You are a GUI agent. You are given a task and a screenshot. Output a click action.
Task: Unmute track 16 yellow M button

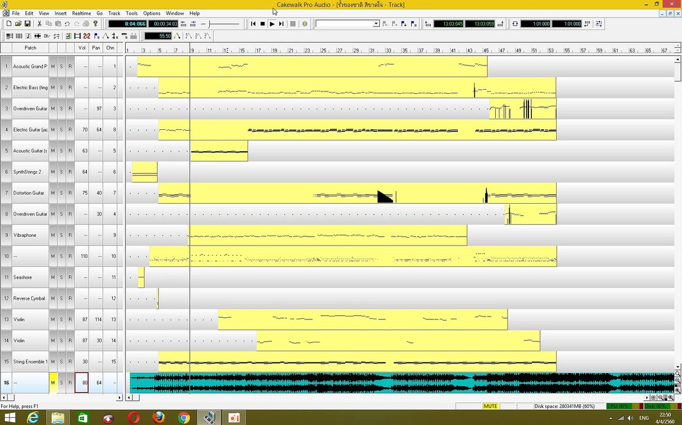tap(53, 383)
